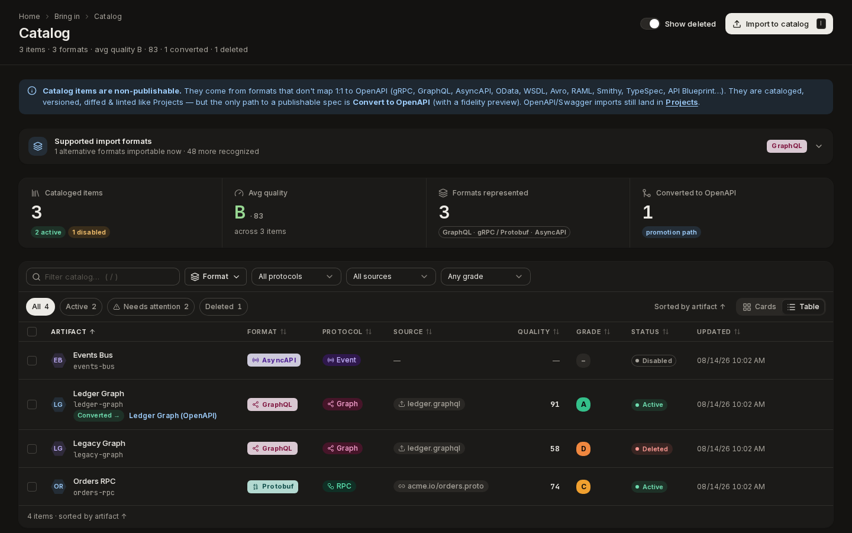Click the ledger.graphql source chip on Ledger Graph

pyautogui.click(x=429, y=404)
